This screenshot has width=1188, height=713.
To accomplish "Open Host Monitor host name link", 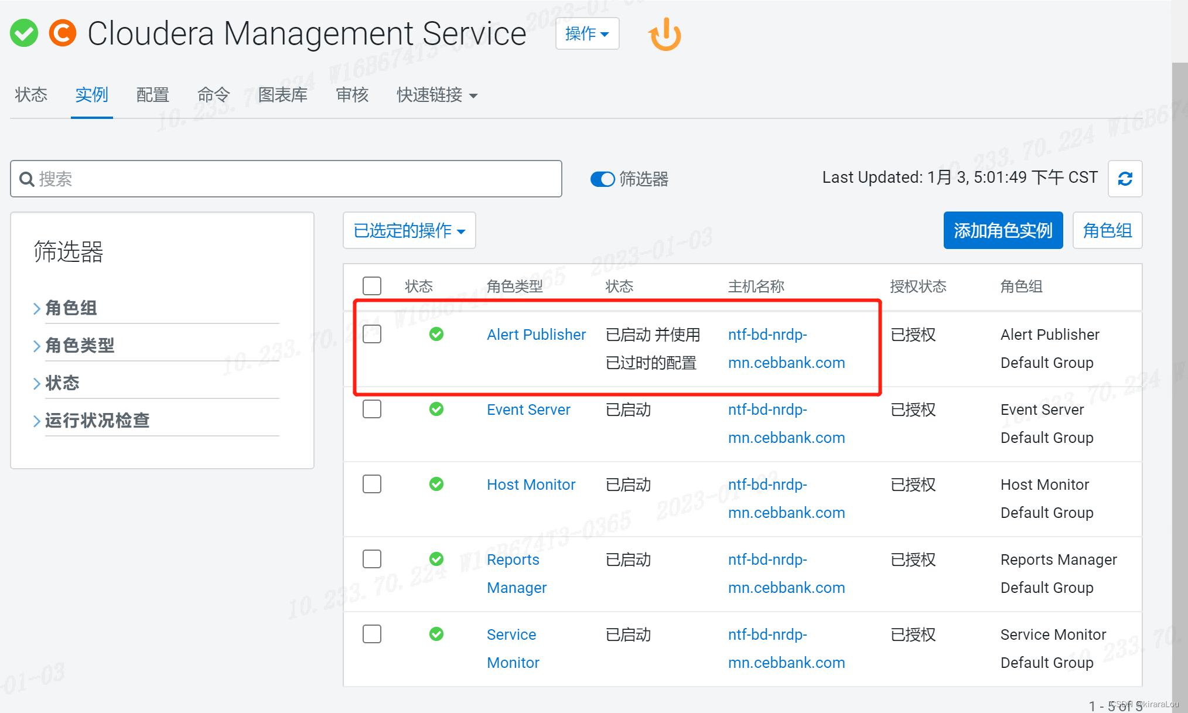I will click(x=786, y=499).
